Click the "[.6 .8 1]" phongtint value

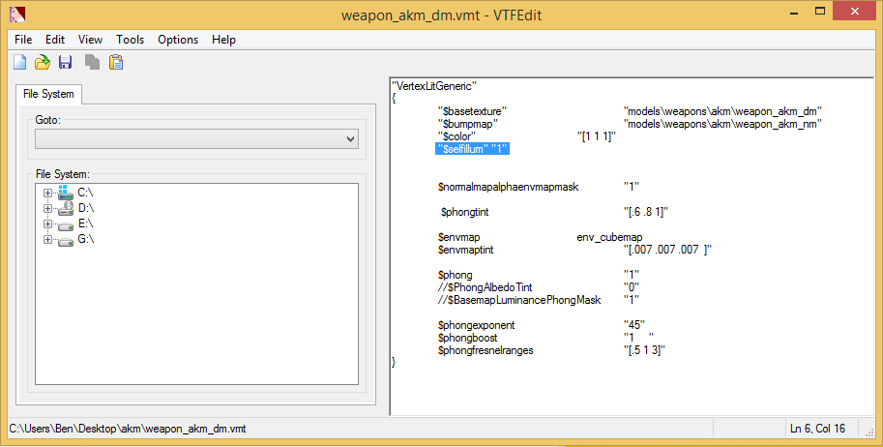(x=646, y=212)
